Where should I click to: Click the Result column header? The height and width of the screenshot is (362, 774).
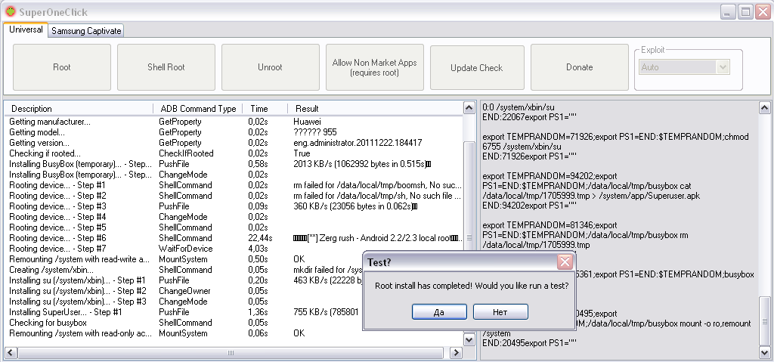[x=375, y=109]
